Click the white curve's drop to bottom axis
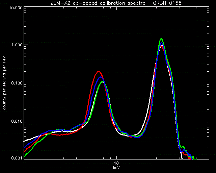216x173 pixels. tap(182, 158)
